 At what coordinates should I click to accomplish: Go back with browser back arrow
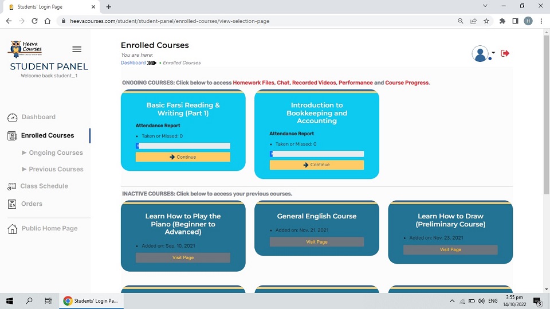9,21
